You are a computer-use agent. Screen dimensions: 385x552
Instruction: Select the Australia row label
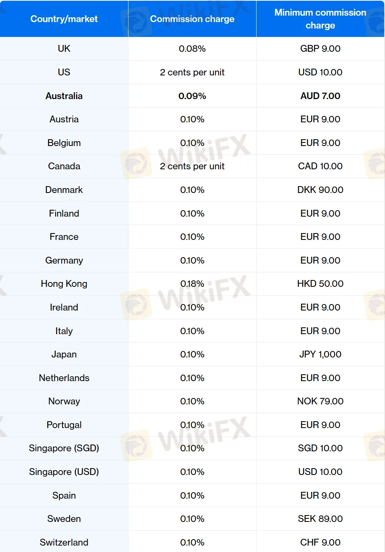(x=64, y=96)
